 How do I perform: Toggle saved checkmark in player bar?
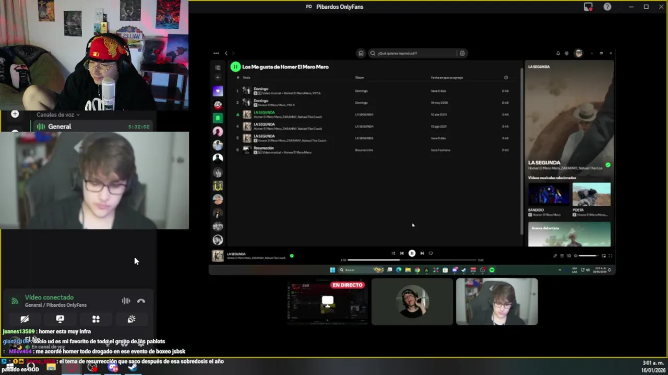(x=292, y=256)
